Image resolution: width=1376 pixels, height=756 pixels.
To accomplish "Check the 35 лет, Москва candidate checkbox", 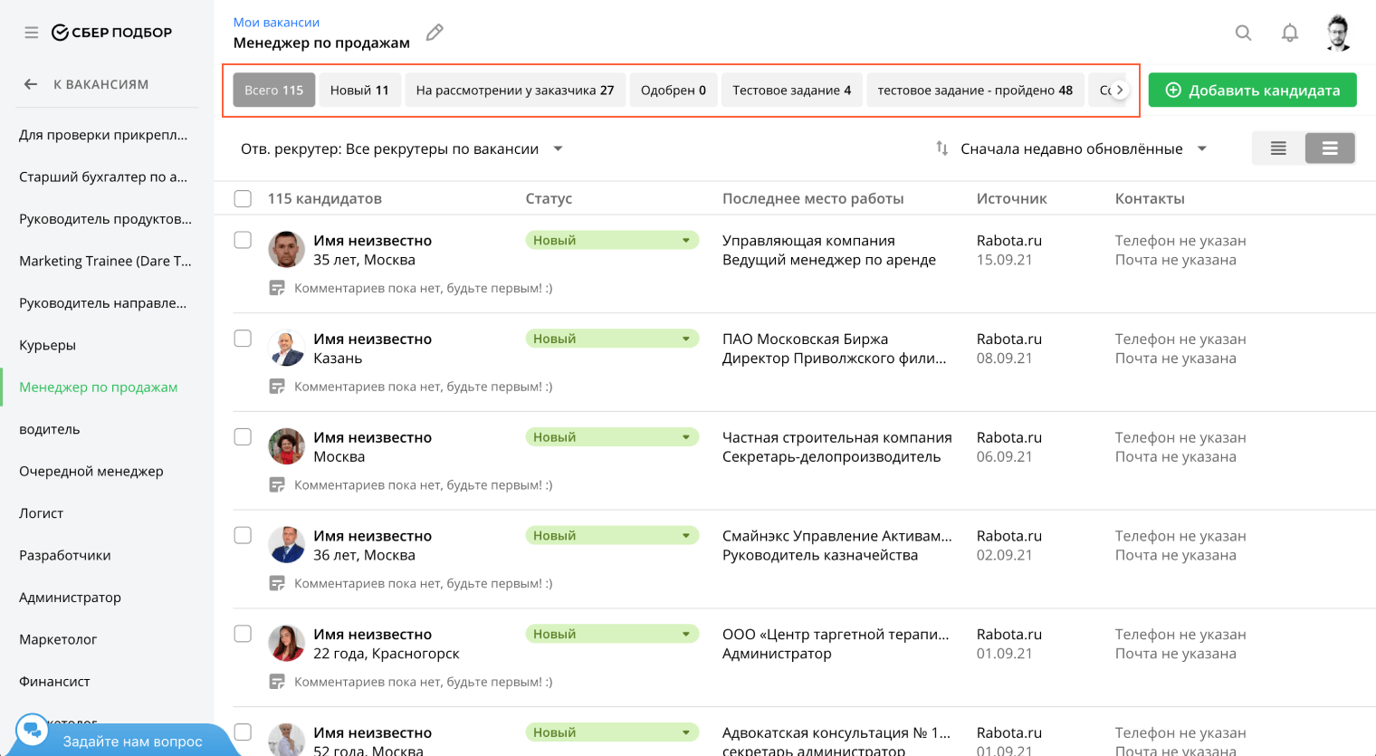I will (x=243, y=240).
